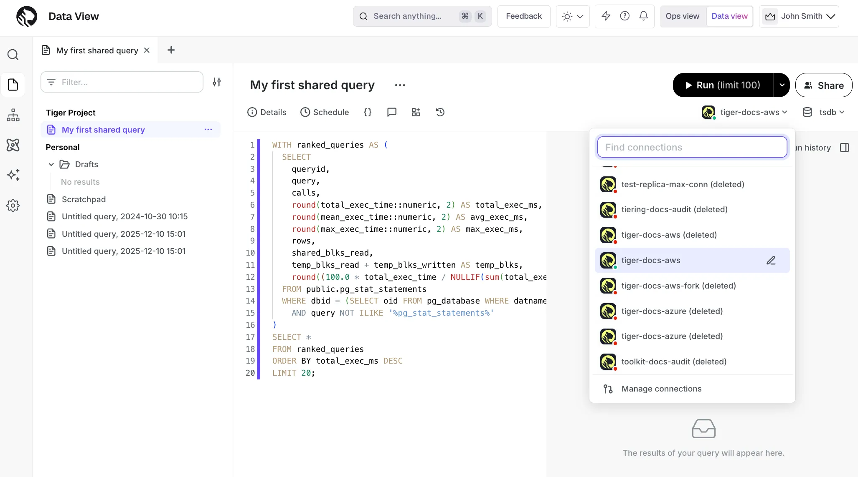
Task: Open the notifications bell
Action: 643,16
